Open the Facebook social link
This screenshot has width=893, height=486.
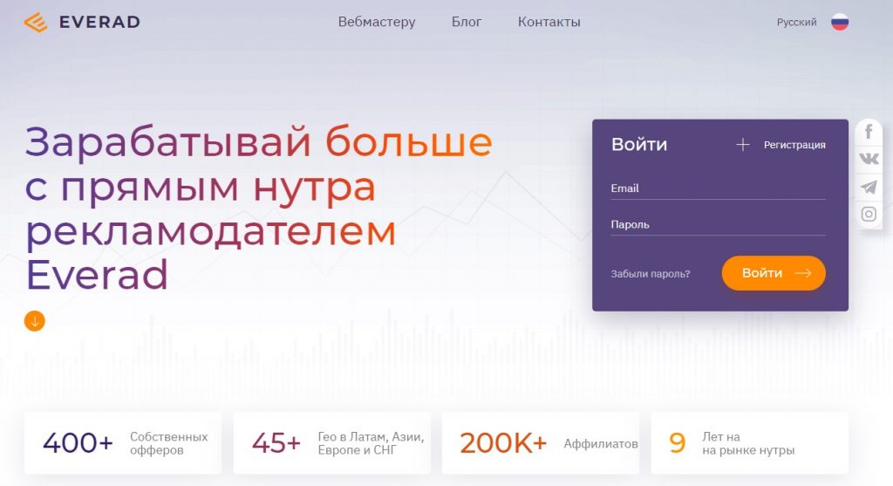coord(869,132)
